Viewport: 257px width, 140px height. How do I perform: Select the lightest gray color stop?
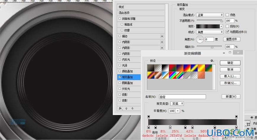click(170, 127)
